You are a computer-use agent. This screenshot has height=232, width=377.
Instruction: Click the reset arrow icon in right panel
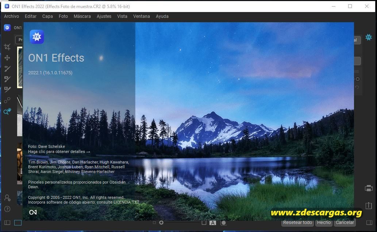point(357,87)
